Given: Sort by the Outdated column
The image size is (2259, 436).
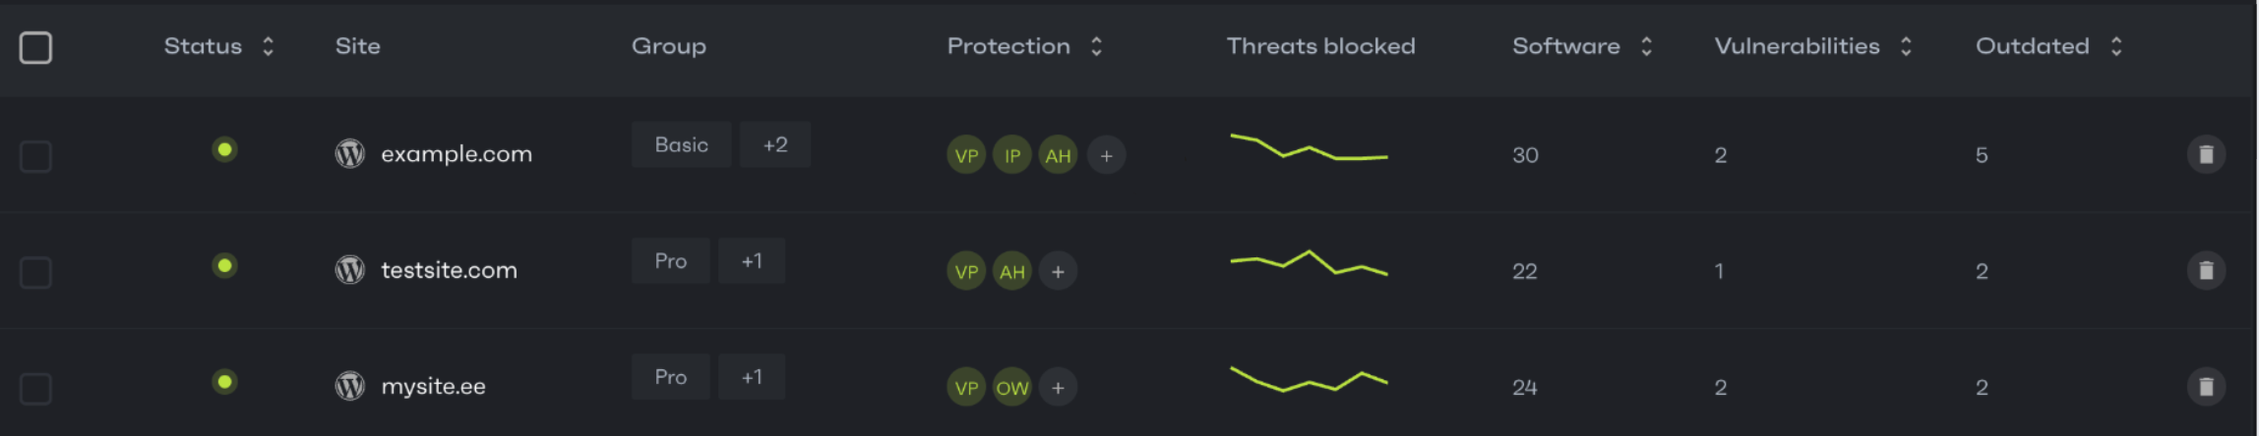Looking at the screenshot, I should (2116, 46).
